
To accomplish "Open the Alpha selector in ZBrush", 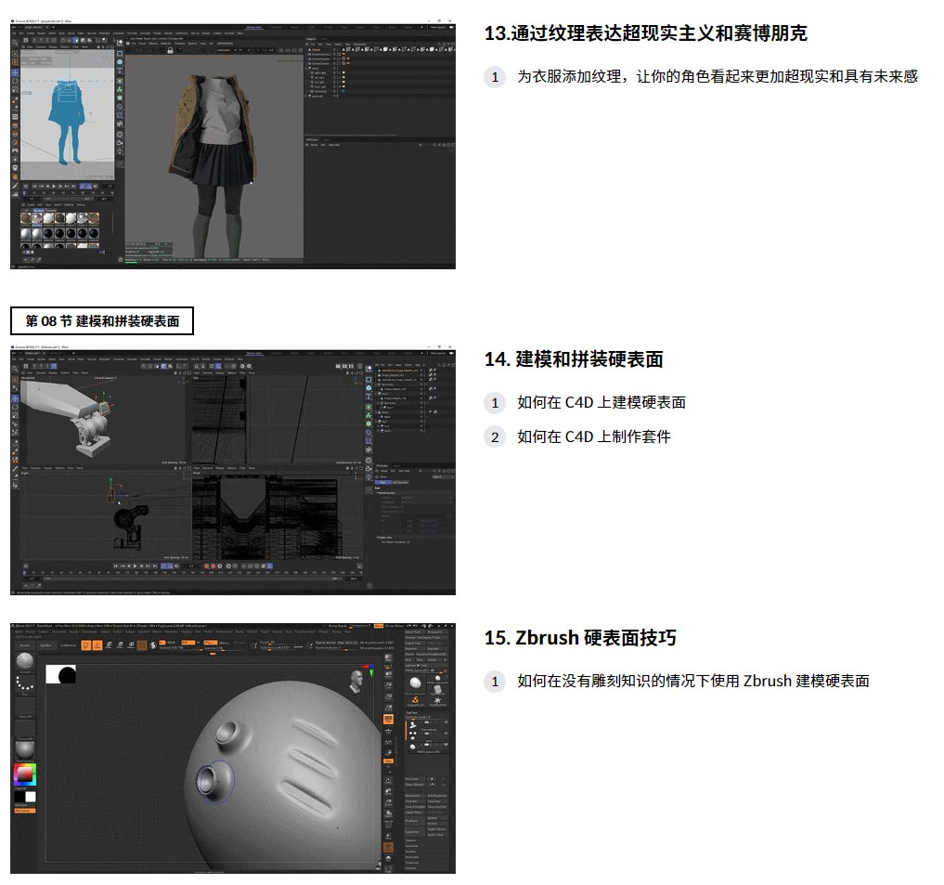I will pyautogui.click(x=25, y=707).
